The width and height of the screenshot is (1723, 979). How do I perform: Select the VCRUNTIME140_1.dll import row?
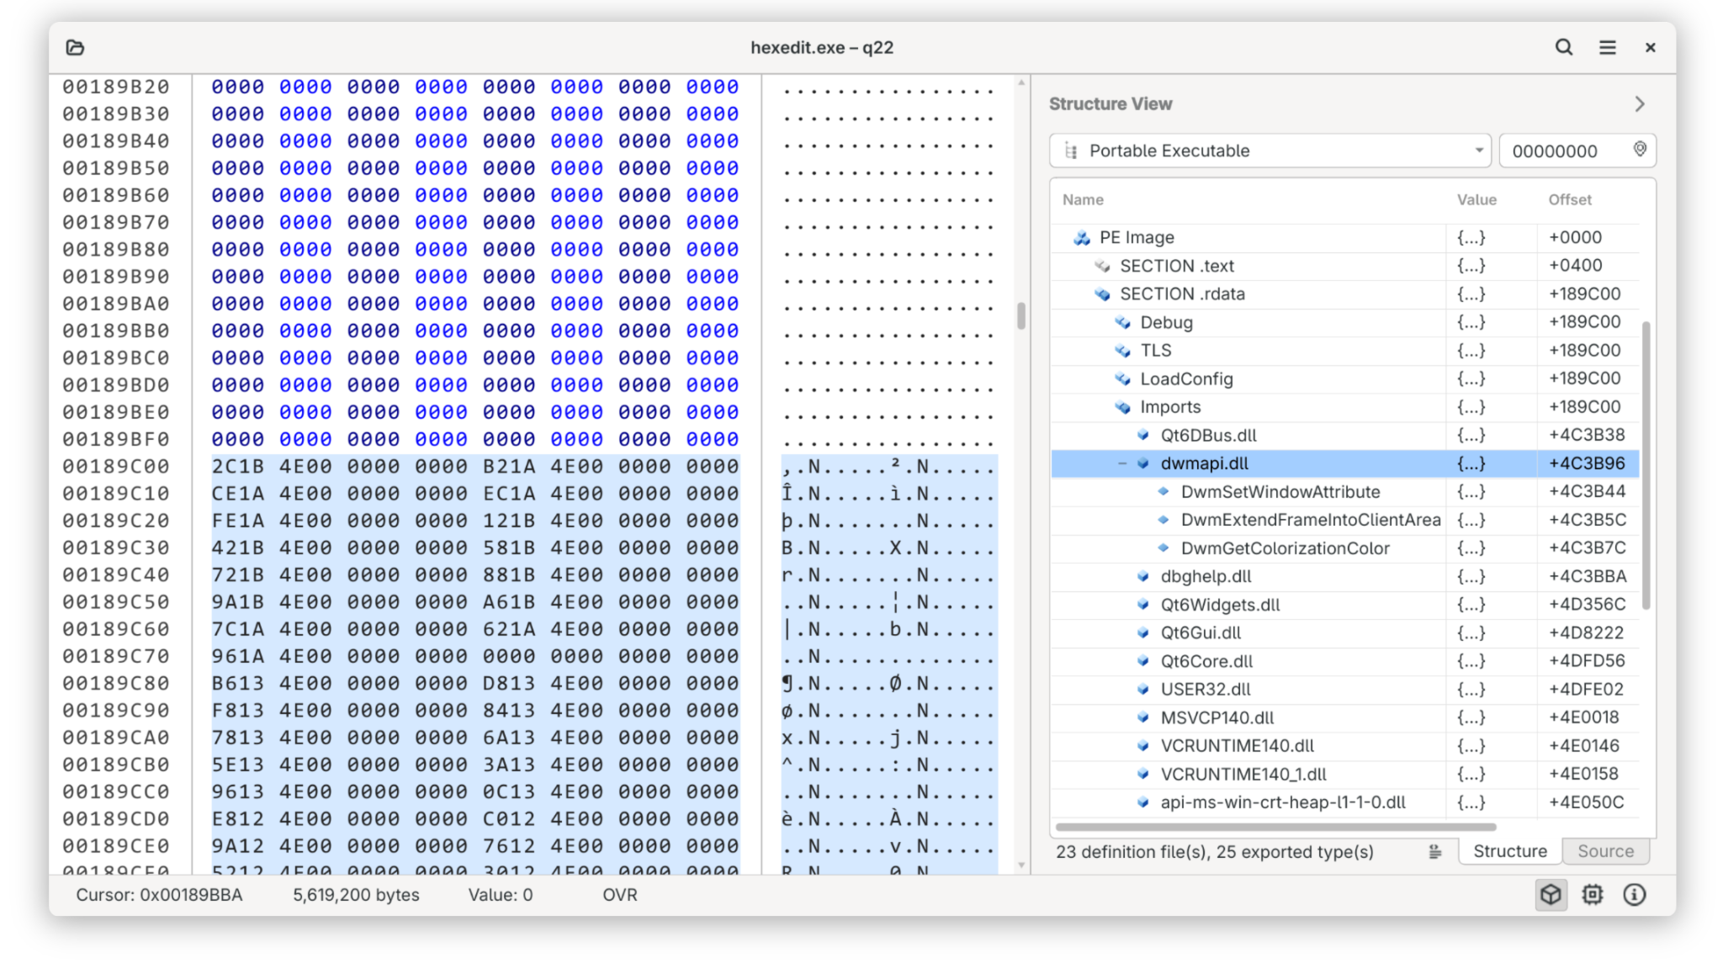tap(1344, 774)
